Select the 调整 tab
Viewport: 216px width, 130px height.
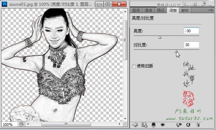click(x=173, y=11)
